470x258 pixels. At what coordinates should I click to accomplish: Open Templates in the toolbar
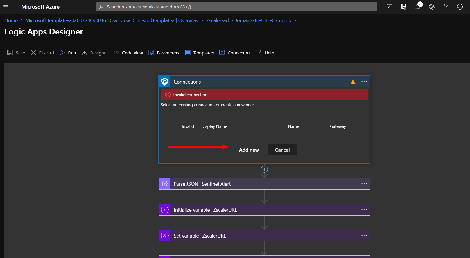(199, 53)
